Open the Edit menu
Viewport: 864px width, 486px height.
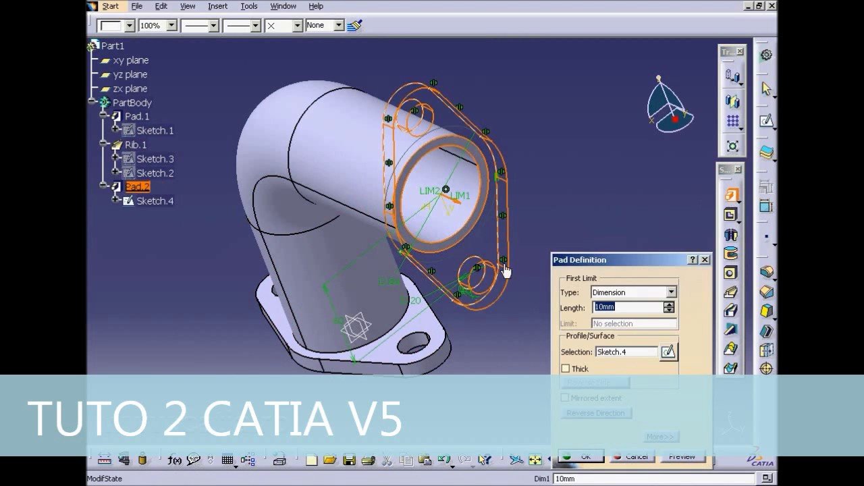tap(161, 6)
